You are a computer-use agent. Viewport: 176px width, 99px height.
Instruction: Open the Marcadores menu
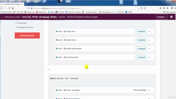tap(24, 1)
